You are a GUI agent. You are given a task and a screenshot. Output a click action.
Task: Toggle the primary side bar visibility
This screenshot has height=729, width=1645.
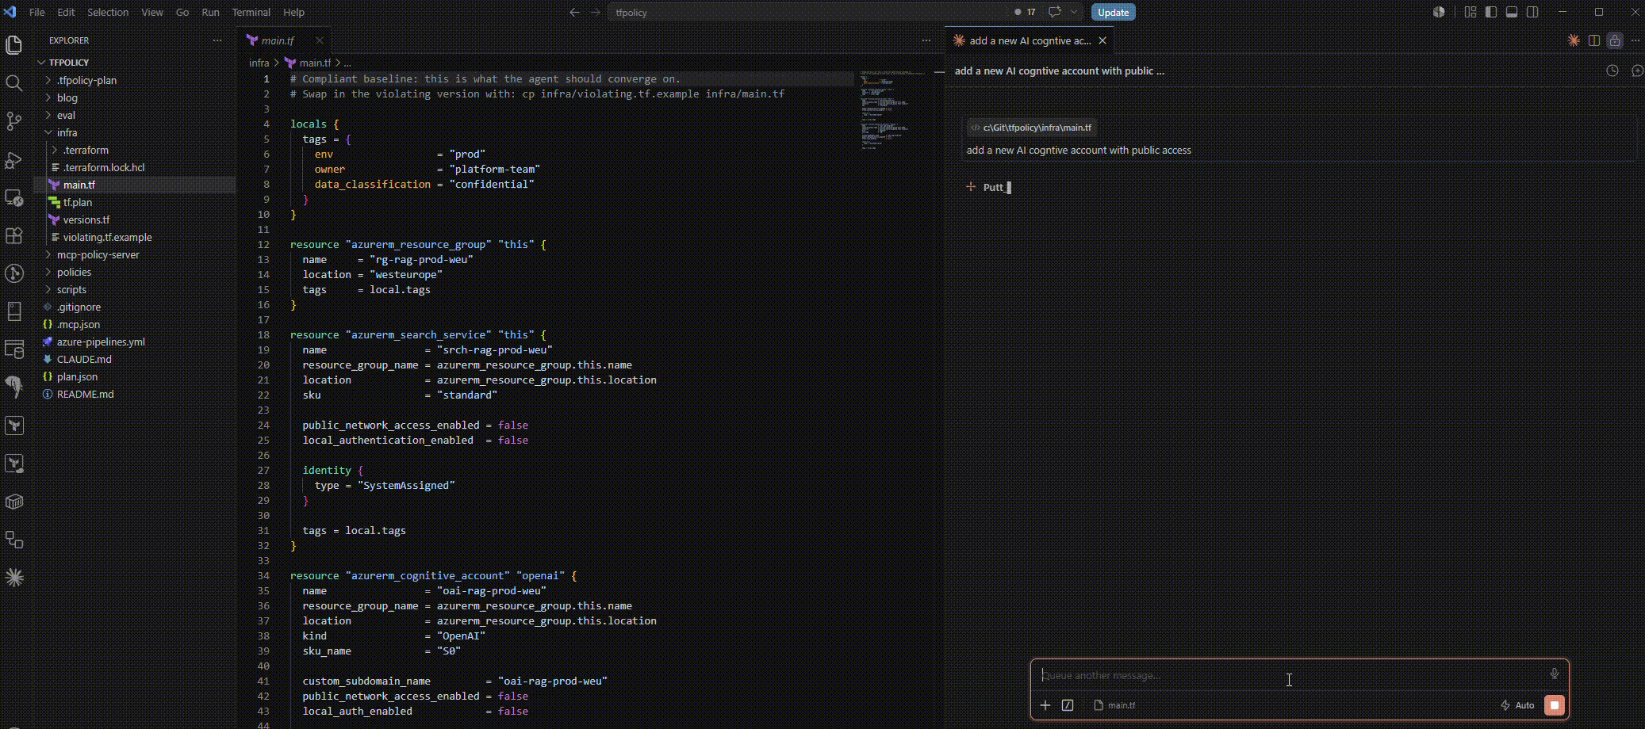pyautogui.click(x=1491, y=12)
